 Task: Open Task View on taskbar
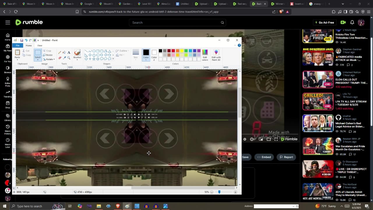click(x=70, y=206)
